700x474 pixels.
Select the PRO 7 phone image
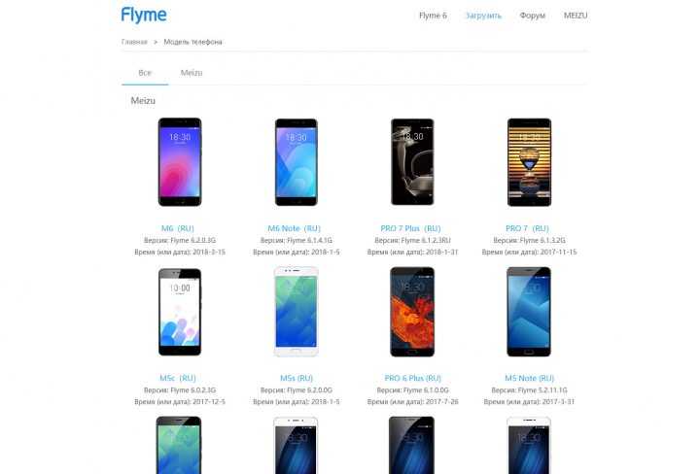[529, 162]
